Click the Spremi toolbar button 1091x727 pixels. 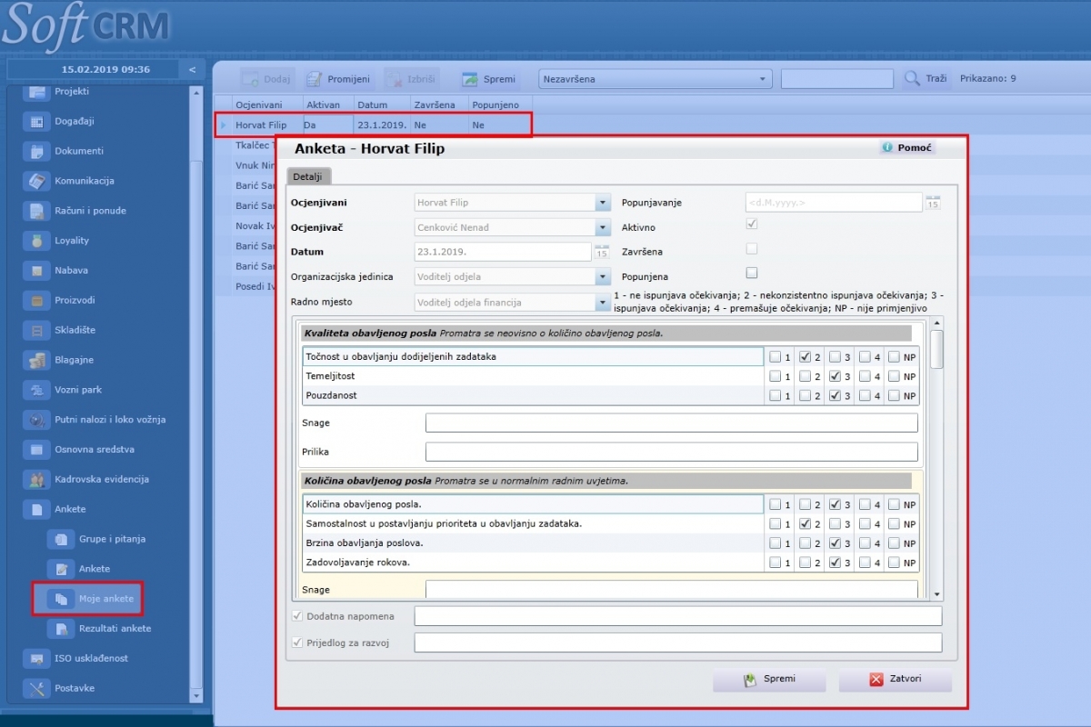pyautogui.click(x=488, y=79)
